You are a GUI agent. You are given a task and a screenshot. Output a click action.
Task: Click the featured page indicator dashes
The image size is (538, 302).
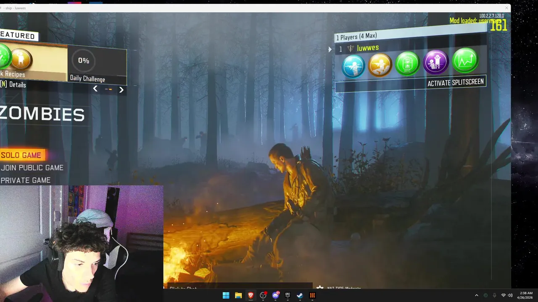(108, 89)
